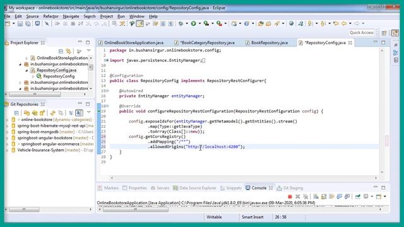Screen dimensions: 404x227
Task: Open the New wizard dropdown arrow
Action: pos(14,24)
